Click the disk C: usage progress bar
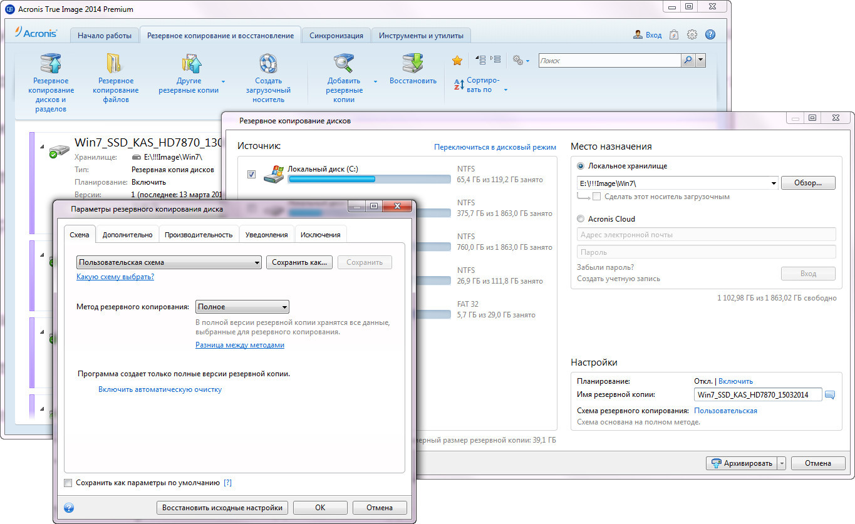Screen dimensions: 855x524 [369, 180]
